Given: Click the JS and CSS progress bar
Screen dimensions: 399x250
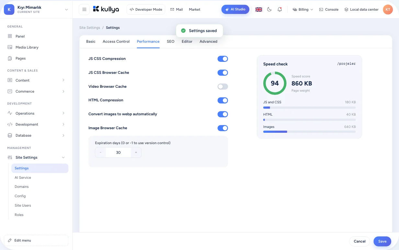Looking at the screenshot, I should coord(309,108).
